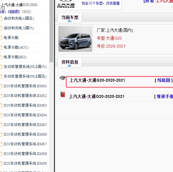Select 电源分配 entry in list

coord(11,38)
